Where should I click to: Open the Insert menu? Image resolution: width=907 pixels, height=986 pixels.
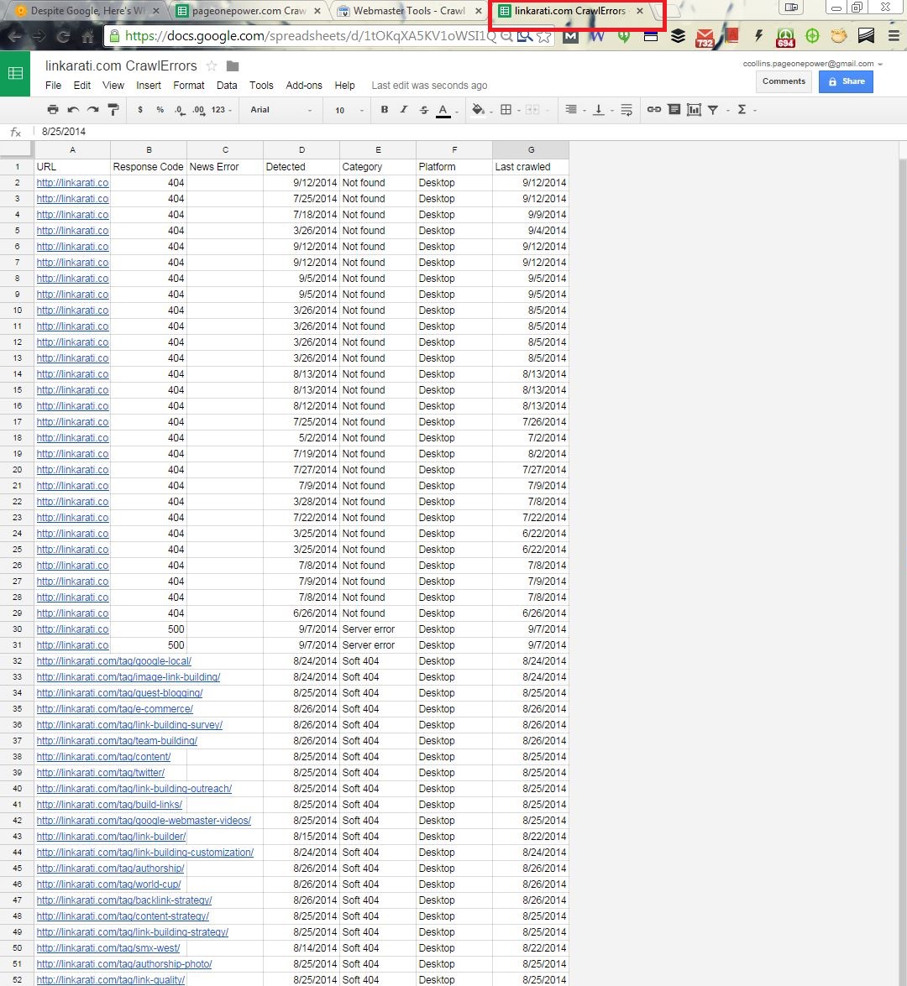coord(149,86)
